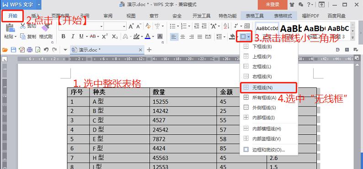Click the bulleted list icon
The image size is (363, 169).
[x=173, y=26]
